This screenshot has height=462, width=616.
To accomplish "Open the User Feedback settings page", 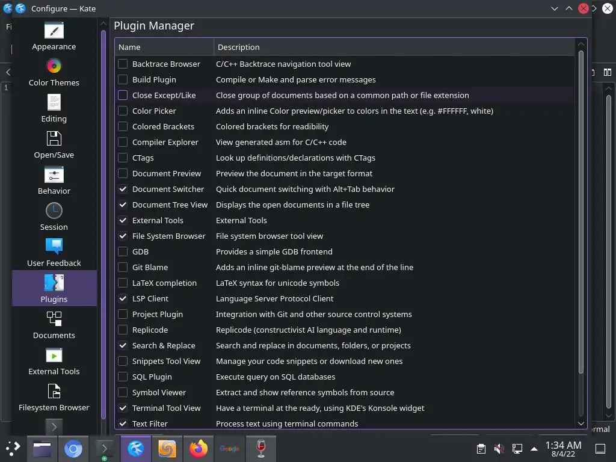I will pos(54,253).
